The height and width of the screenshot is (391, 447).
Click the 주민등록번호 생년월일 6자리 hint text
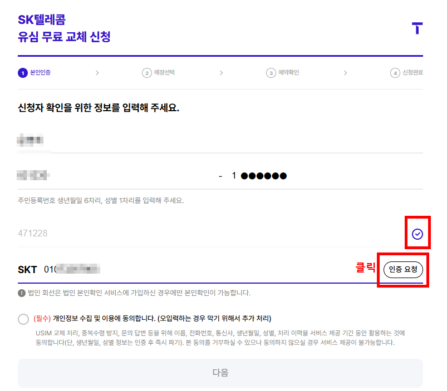(101, 200)
